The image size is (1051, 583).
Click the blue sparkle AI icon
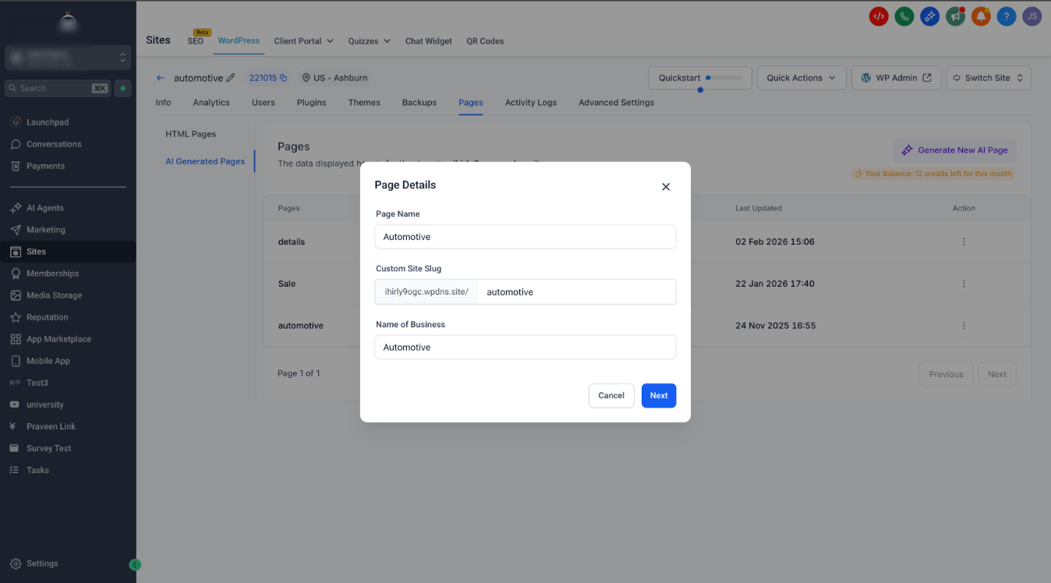click(929, 16)
